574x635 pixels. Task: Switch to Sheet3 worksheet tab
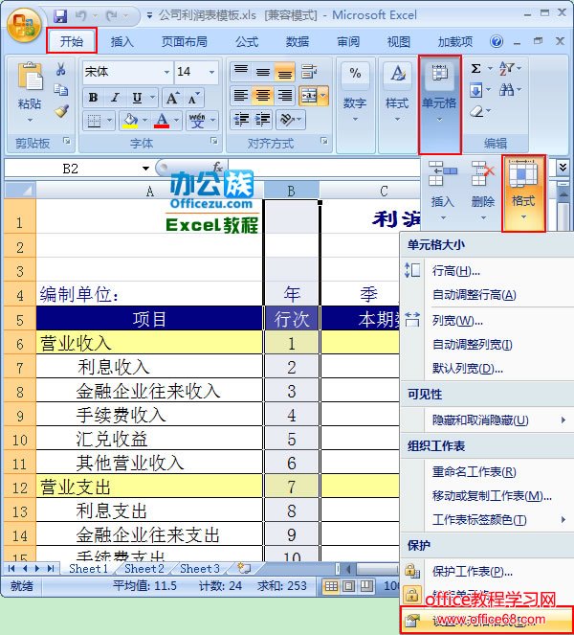click(199, 569)
